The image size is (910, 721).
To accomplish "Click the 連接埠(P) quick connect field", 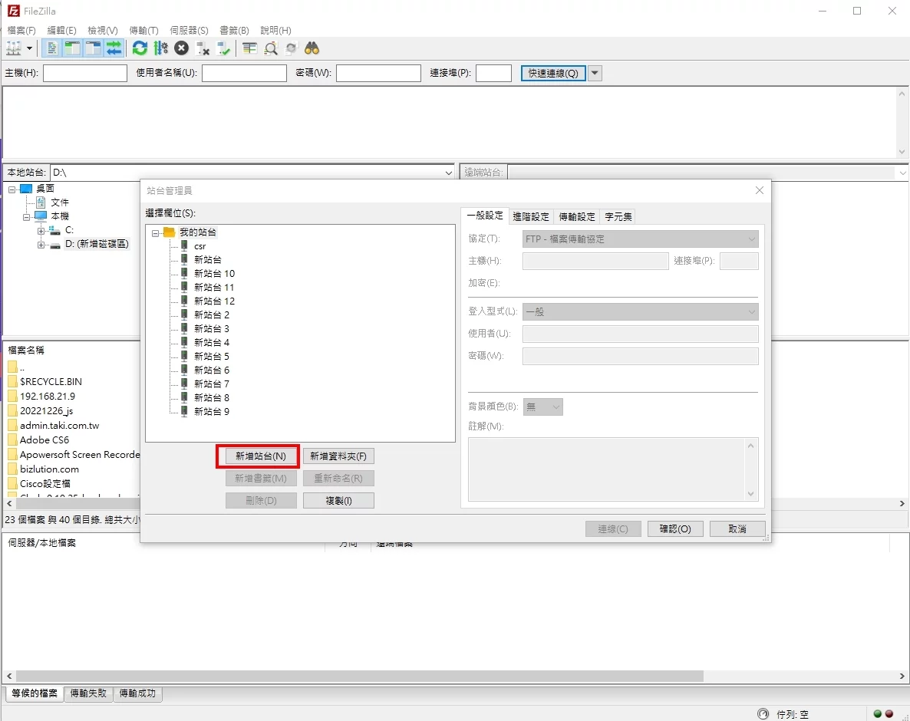I will coord(493,73).
